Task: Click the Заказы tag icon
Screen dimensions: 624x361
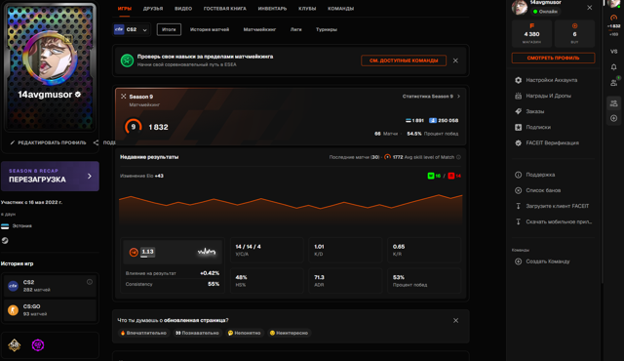Action: [x=518, y=111]
